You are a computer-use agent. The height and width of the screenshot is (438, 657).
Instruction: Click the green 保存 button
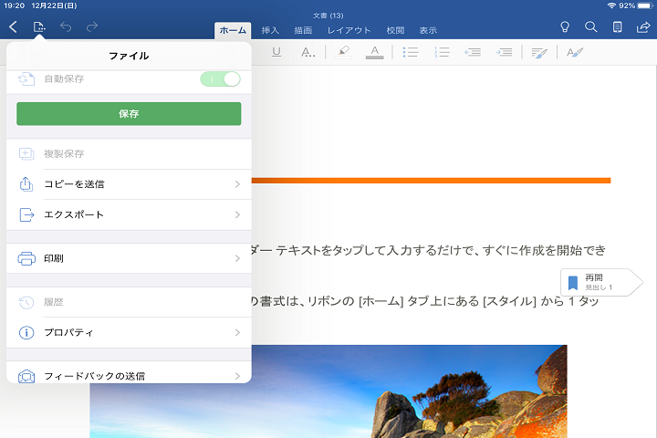129,113
